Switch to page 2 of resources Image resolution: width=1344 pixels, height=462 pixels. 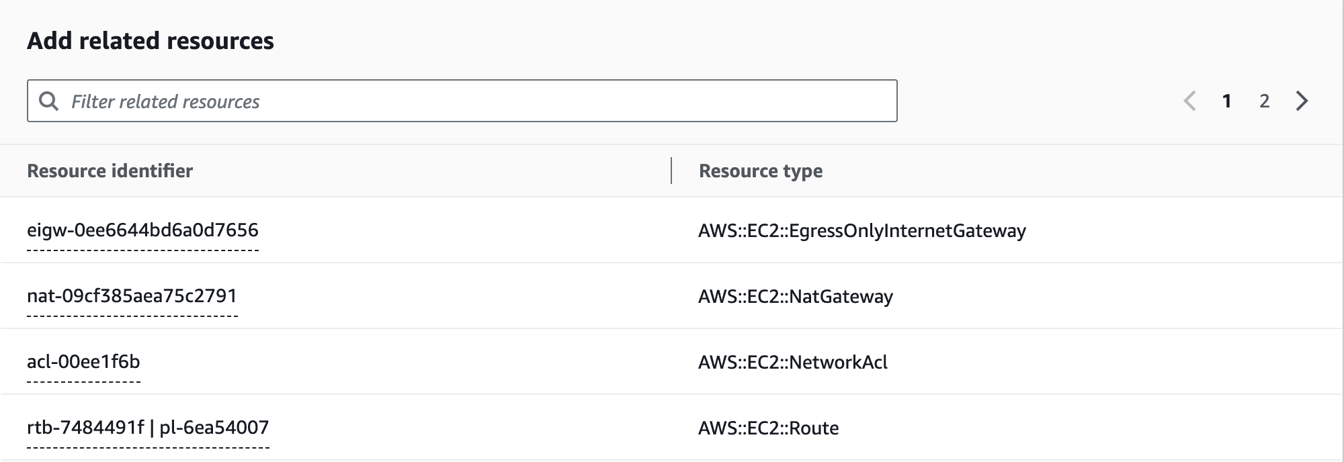[x=1264, y=101]
